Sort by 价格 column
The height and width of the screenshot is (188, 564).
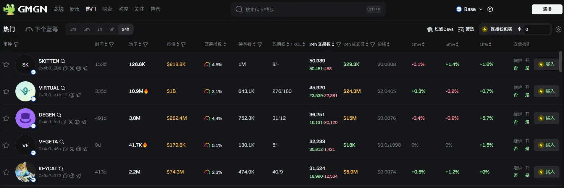tap(388, 44)
